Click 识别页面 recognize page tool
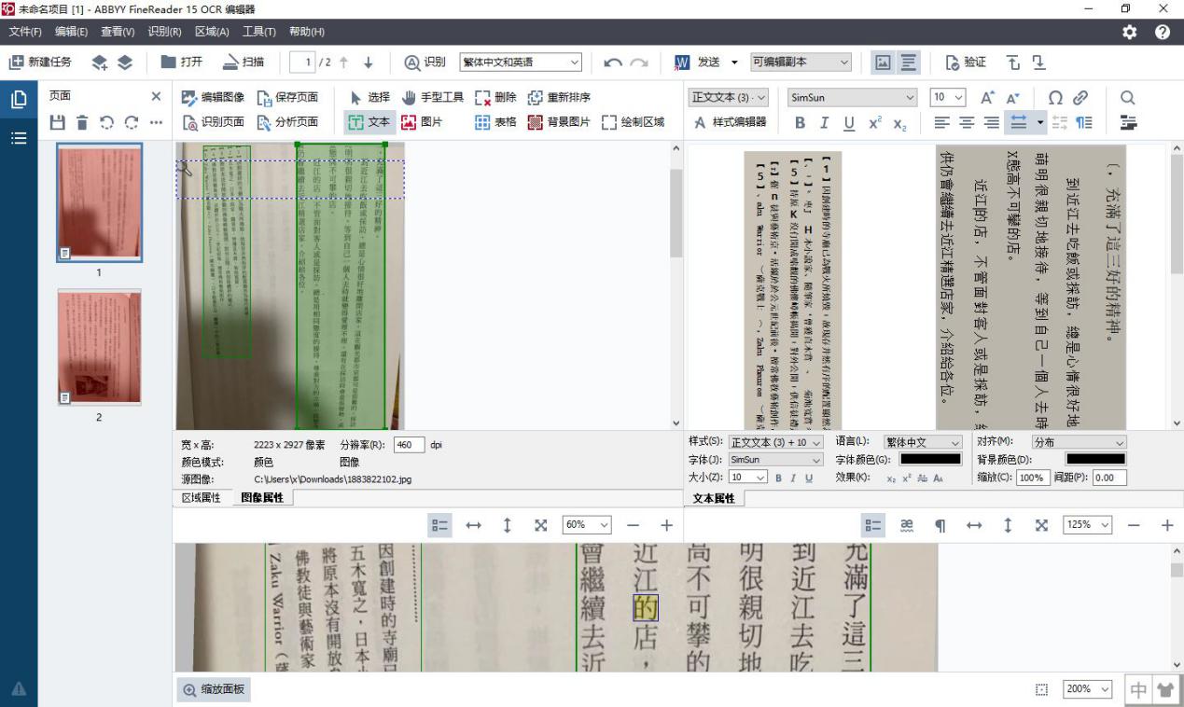Image resolution: width=1184 pixels, height=707 pixels. (213, 121)
